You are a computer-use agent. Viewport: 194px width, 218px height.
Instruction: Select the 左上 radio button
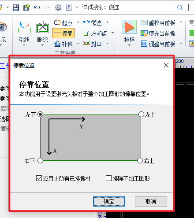(141, 114)
